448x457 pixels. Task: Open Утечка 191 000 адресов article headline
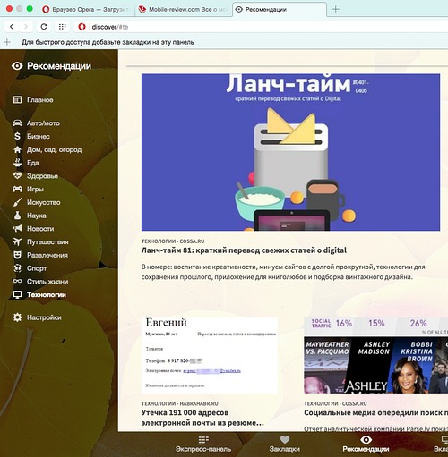click(202, 418)
